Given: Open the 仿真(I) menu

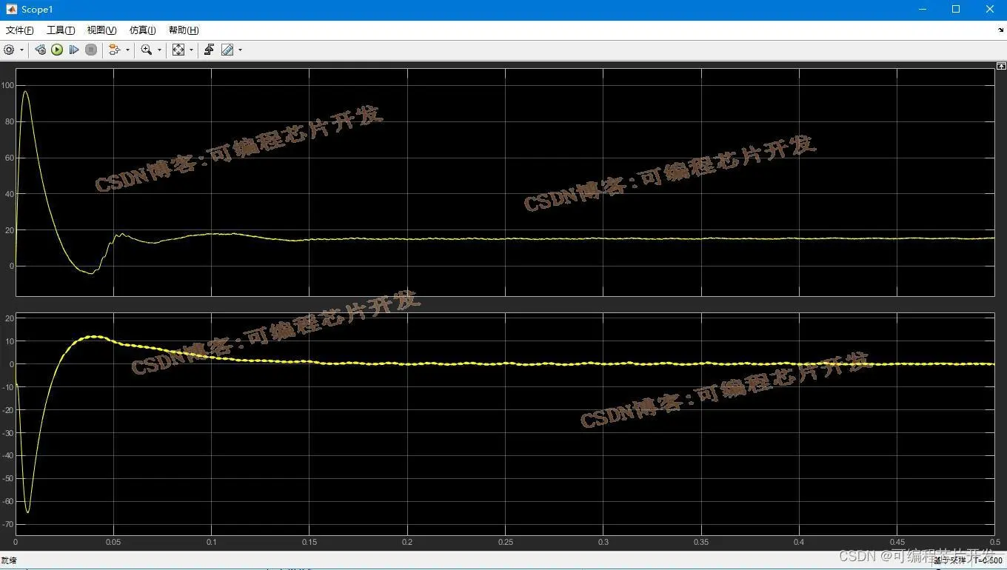Looking at the screenshot, I should [x=142, y=30].
